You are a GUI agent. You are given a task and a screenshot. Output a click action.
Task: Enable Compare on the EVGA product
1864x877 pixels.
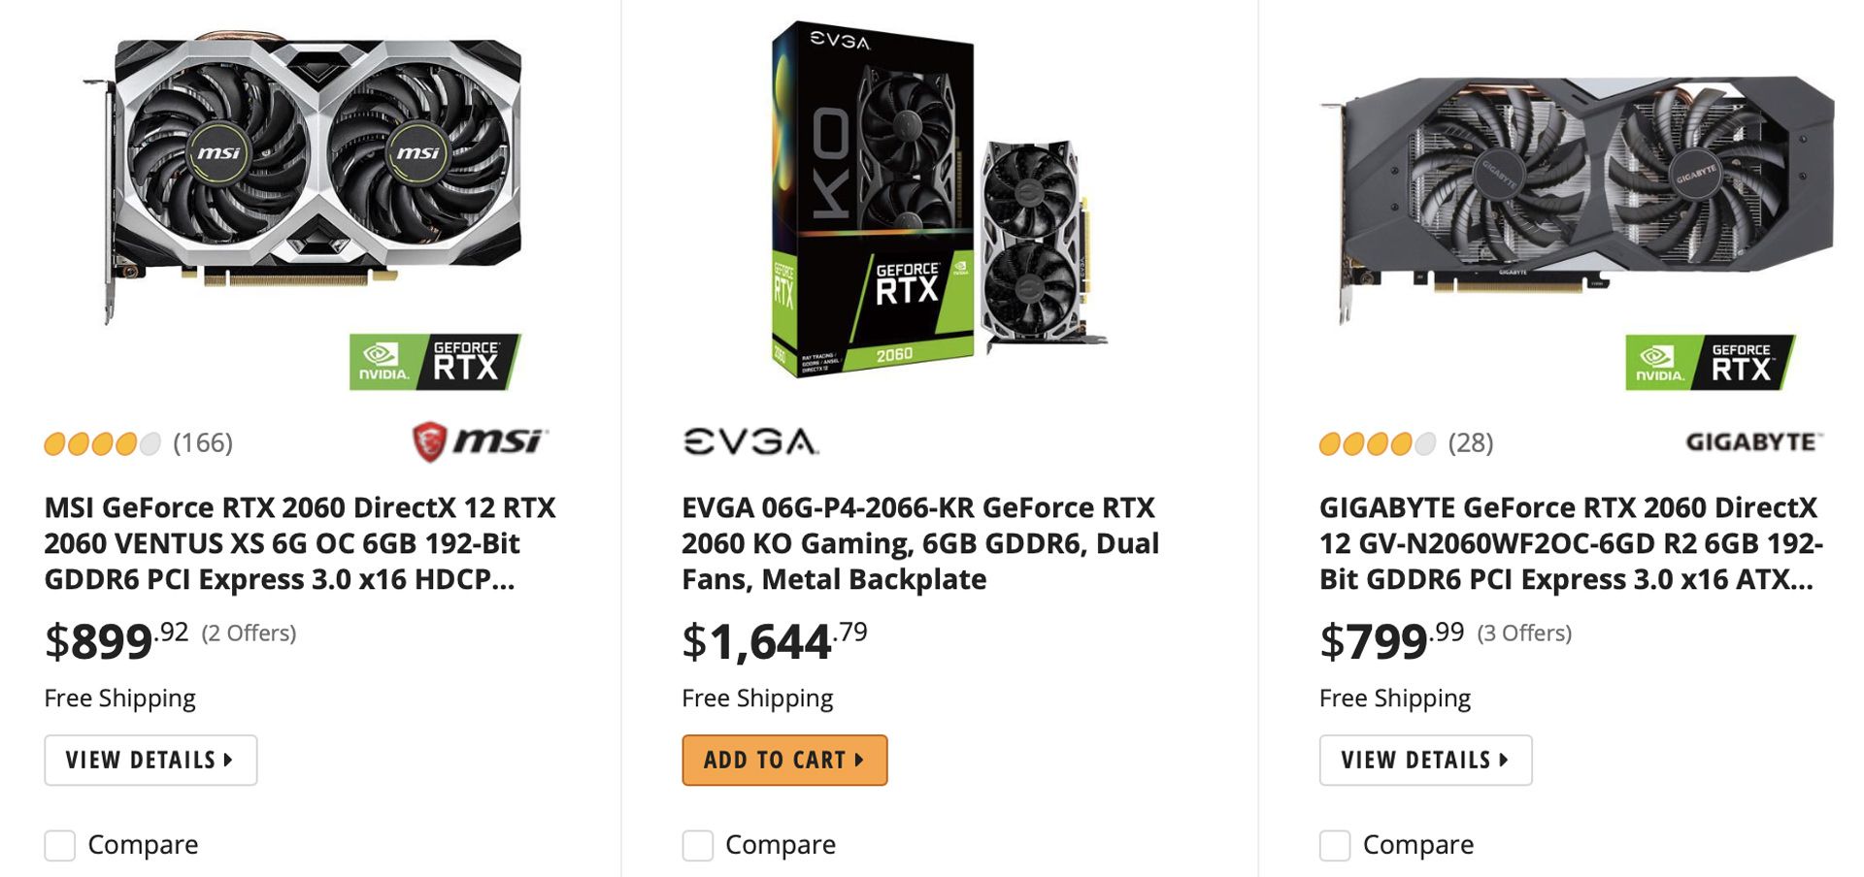pos(697,845)
